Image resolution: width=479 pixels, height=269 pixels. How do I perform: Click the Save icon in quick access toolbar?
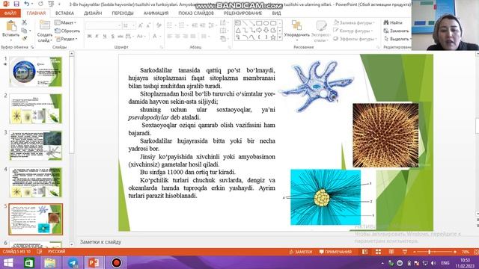[16, 4]
